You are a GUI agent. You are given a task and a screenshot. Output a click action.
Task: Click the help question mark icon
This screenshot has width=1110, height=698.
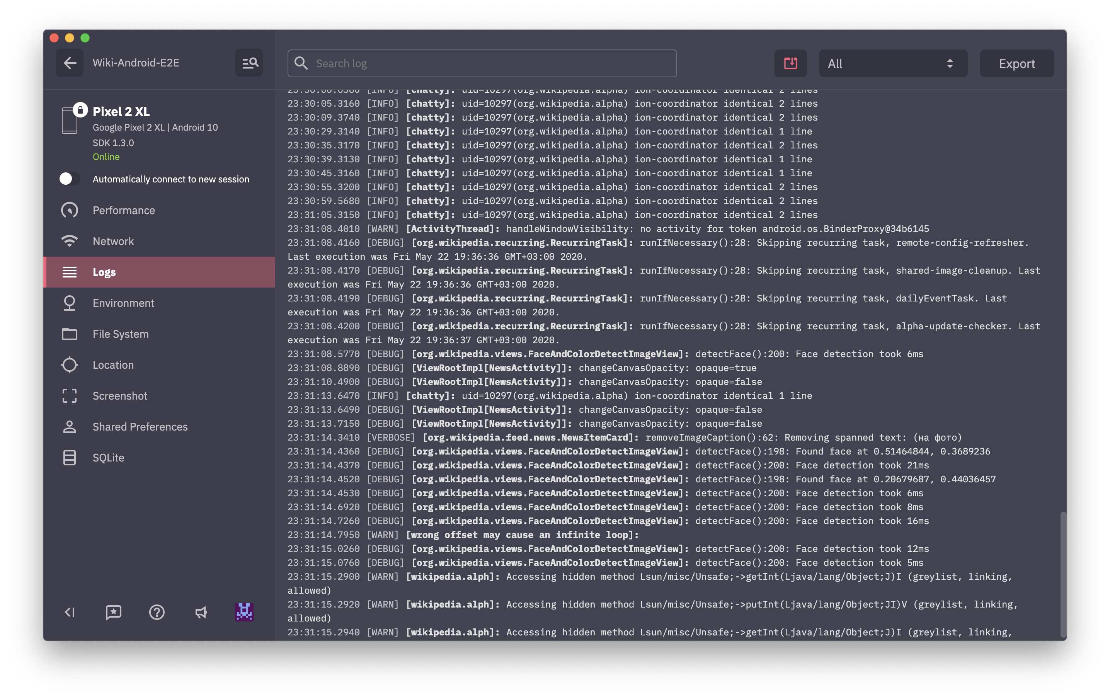pyautogui.click(x=157, y=612)
